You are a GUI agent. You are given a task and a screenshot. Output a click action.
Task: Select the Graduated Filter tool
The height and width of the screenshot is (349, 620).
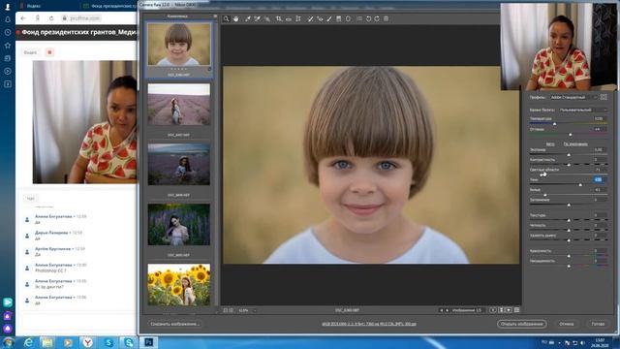(338, 19)
